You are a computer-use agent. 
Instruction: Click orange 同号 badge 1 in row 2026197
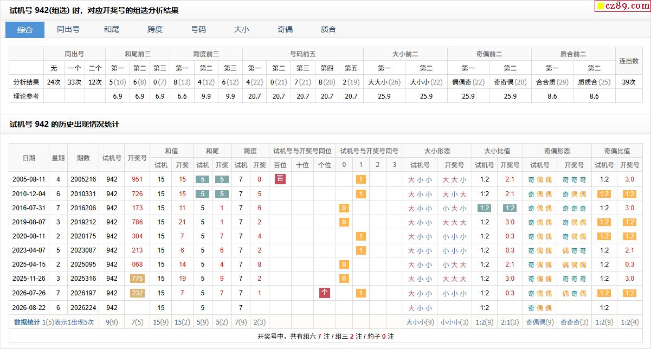[x=360, y=293]
